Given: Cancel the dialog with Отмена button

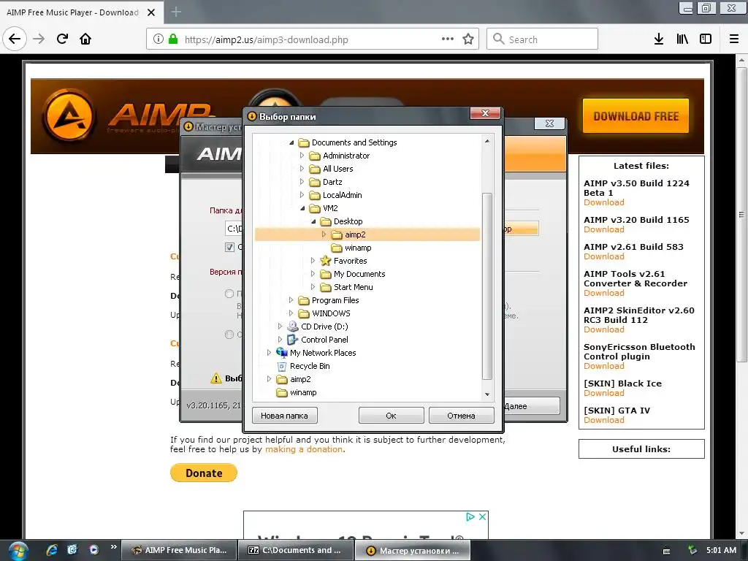Looking at the screenshot, I should coord(462,416).
